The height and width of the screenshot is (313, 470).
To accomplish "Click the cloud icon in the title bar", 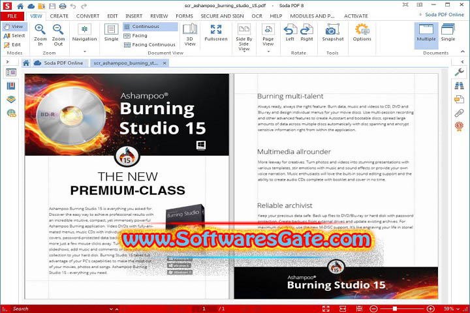I will click(x=31, y=6).
